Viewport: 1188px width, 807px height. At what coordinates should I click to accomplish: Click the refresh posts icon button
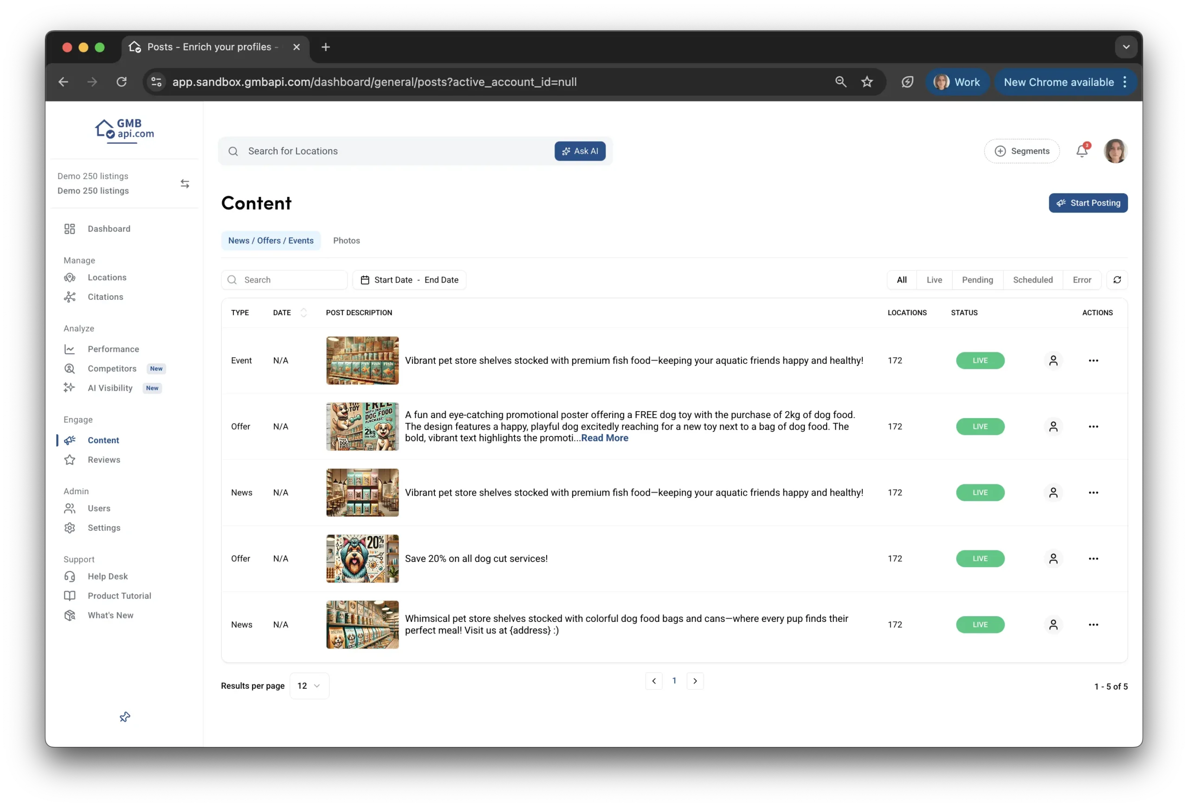point(1117,279)
